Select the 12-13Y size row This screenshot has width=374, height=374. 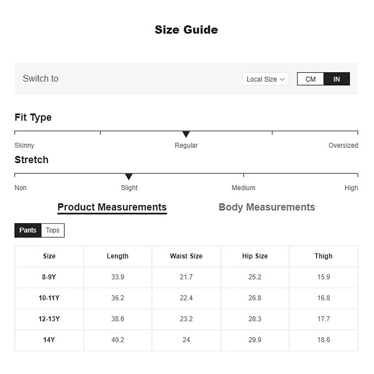pyautogui.click(x=49, y=319)
